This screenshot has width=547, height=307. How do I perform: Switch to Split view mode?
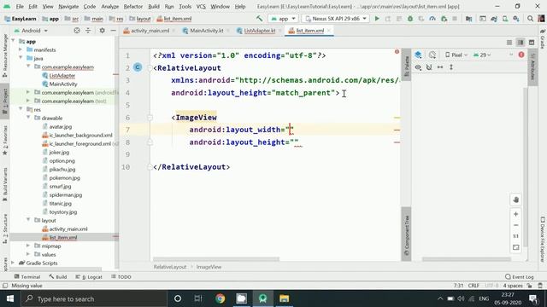tap(521, 43)
